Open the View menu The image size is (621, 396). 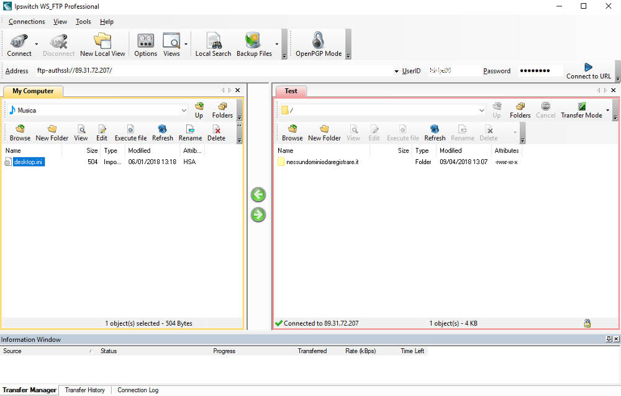pos(60,21)
